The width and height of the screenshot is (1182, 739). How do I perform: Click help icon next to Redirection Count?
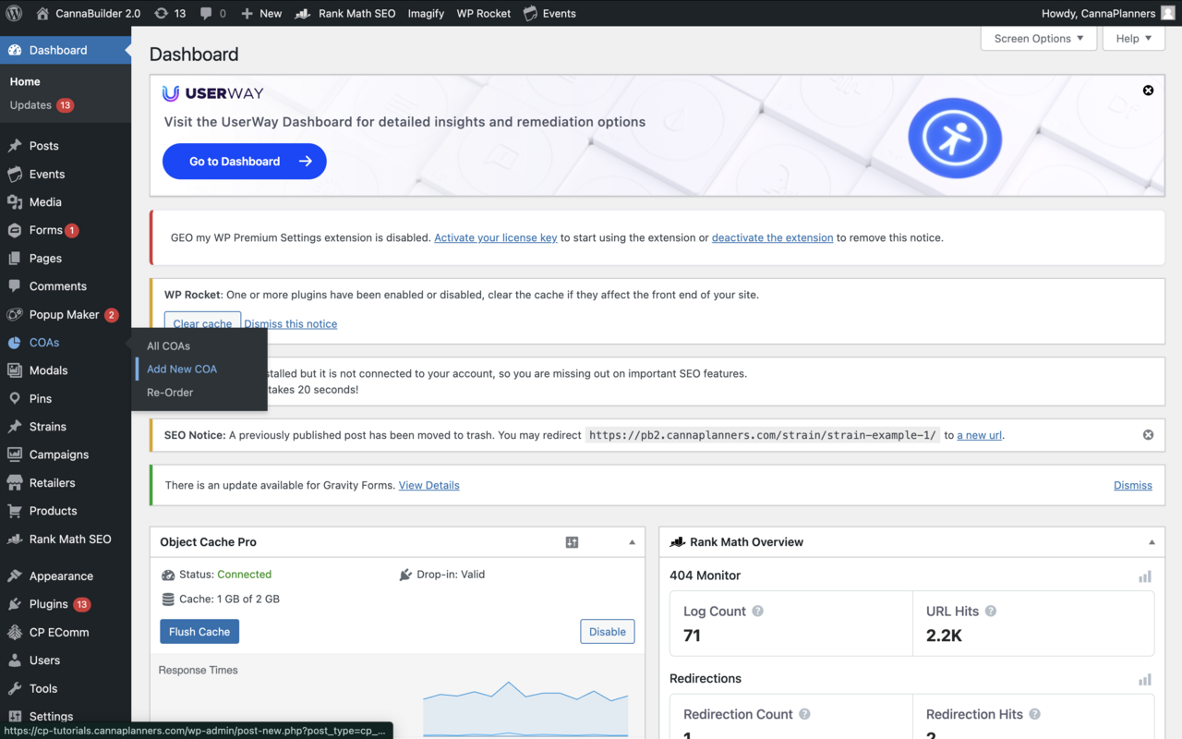804,714
